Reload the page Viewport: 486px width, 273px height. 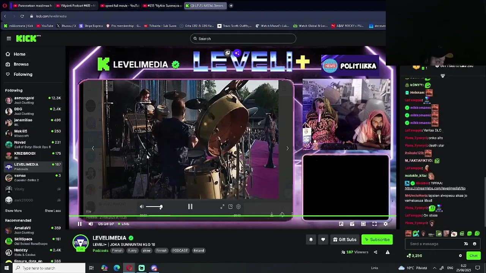(22, 16)
